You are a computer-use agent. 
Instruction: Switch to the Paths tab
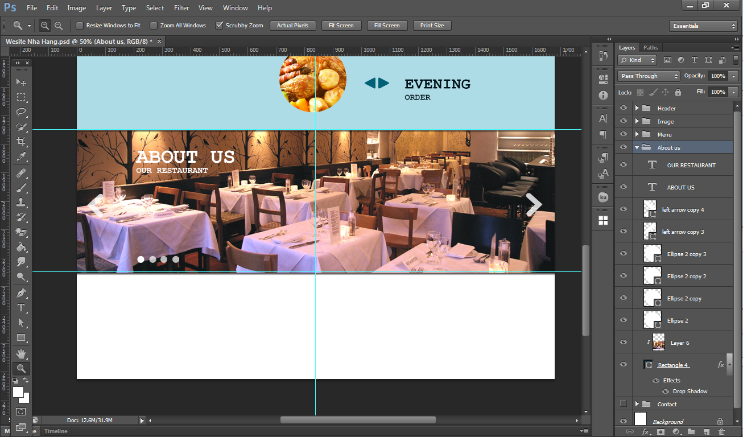coord(651,48)
